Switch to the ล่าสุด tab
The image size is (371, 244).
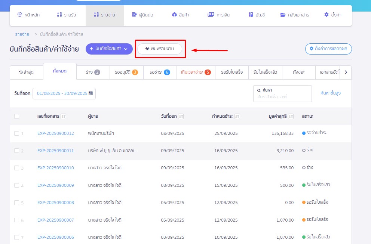tap(27, 72)
